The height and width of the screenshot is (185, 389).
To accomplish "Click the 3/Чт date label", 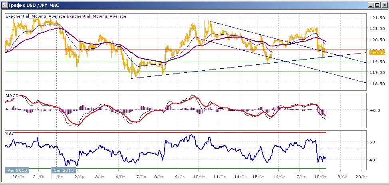I will click(x=101, y=177).
